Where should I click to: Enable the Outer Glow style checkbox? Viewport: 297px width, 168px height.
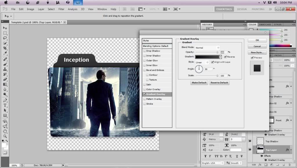144,60
